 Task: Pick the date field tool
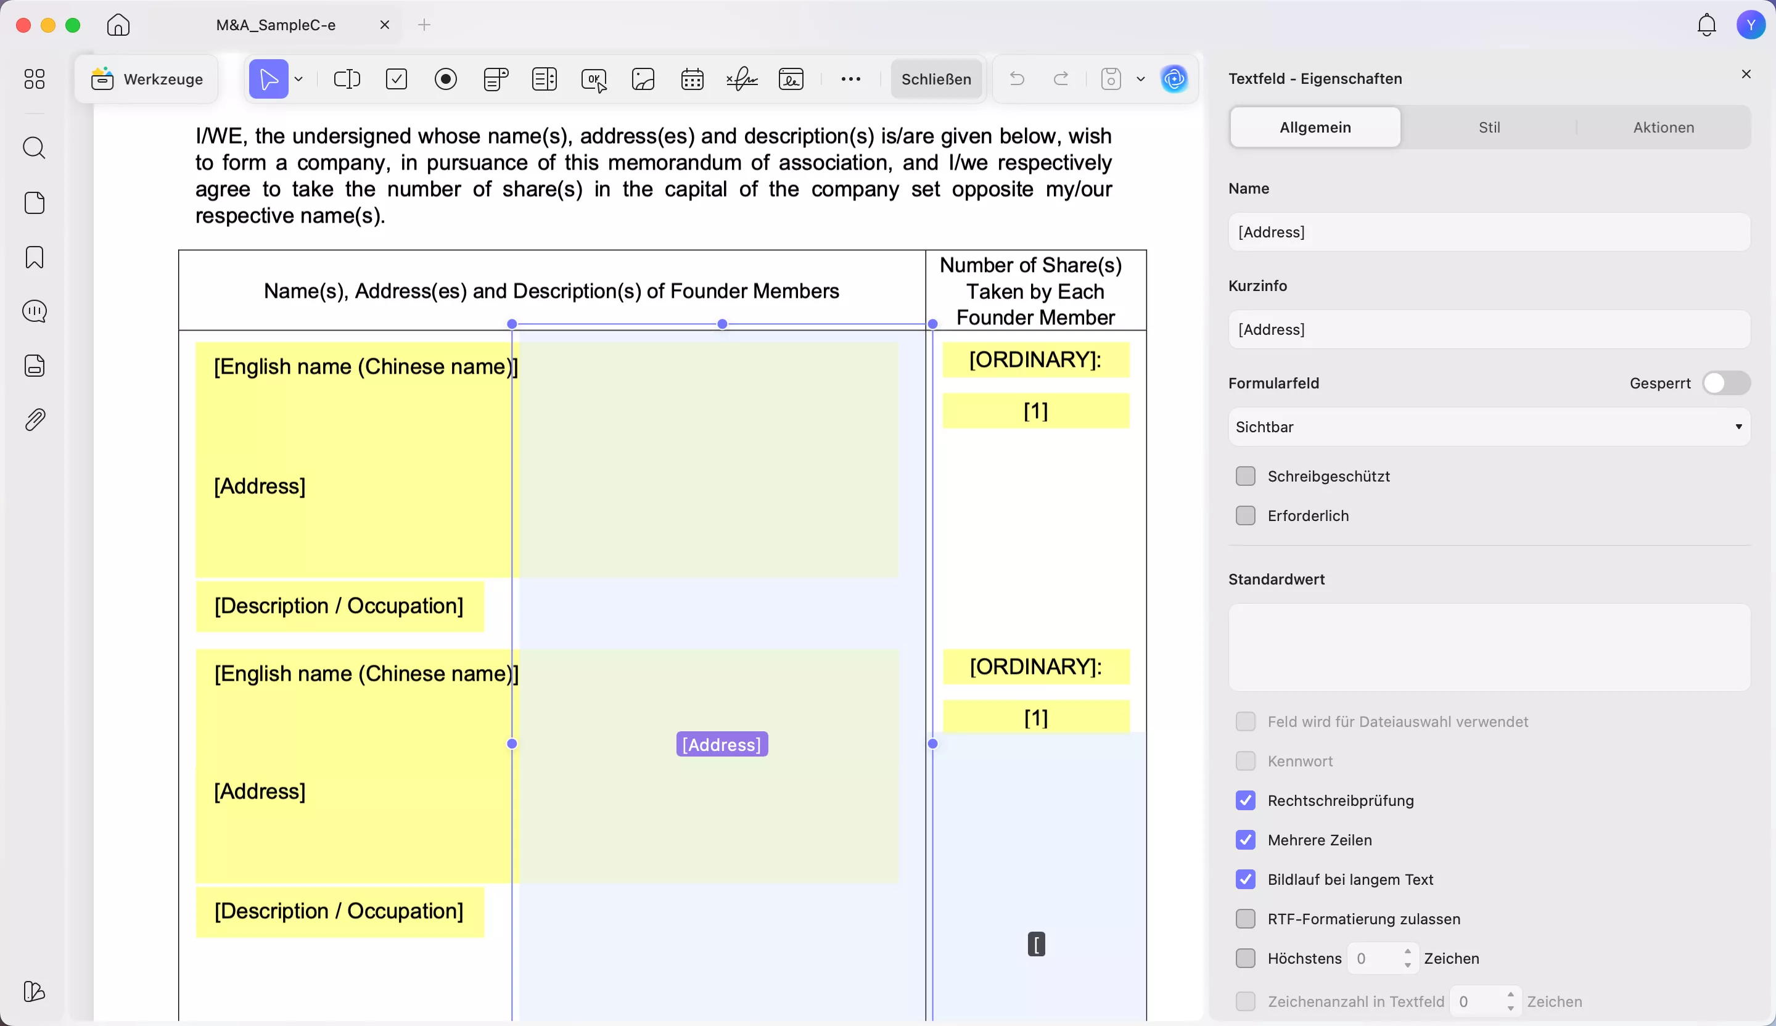point(692,79)
